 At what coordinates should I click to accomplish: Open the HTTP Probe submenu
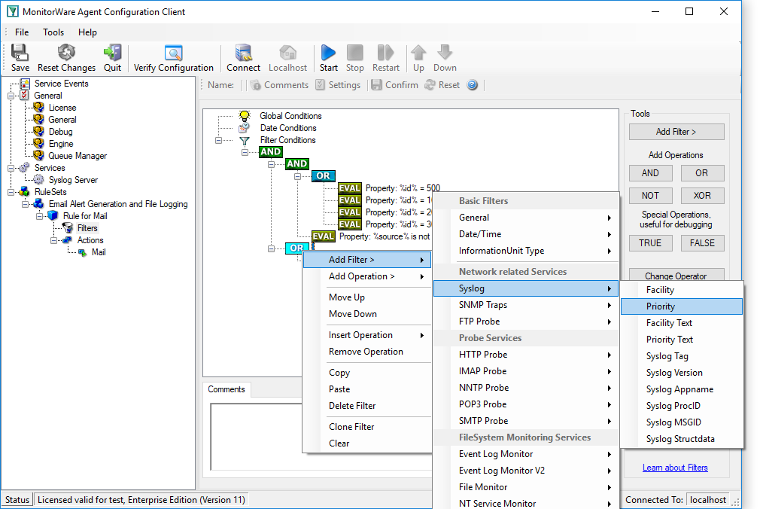click(526, 354)
